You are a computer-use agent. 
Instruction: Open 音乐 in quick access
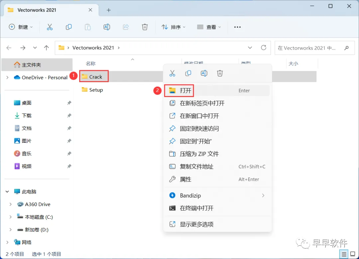(23, 153)
